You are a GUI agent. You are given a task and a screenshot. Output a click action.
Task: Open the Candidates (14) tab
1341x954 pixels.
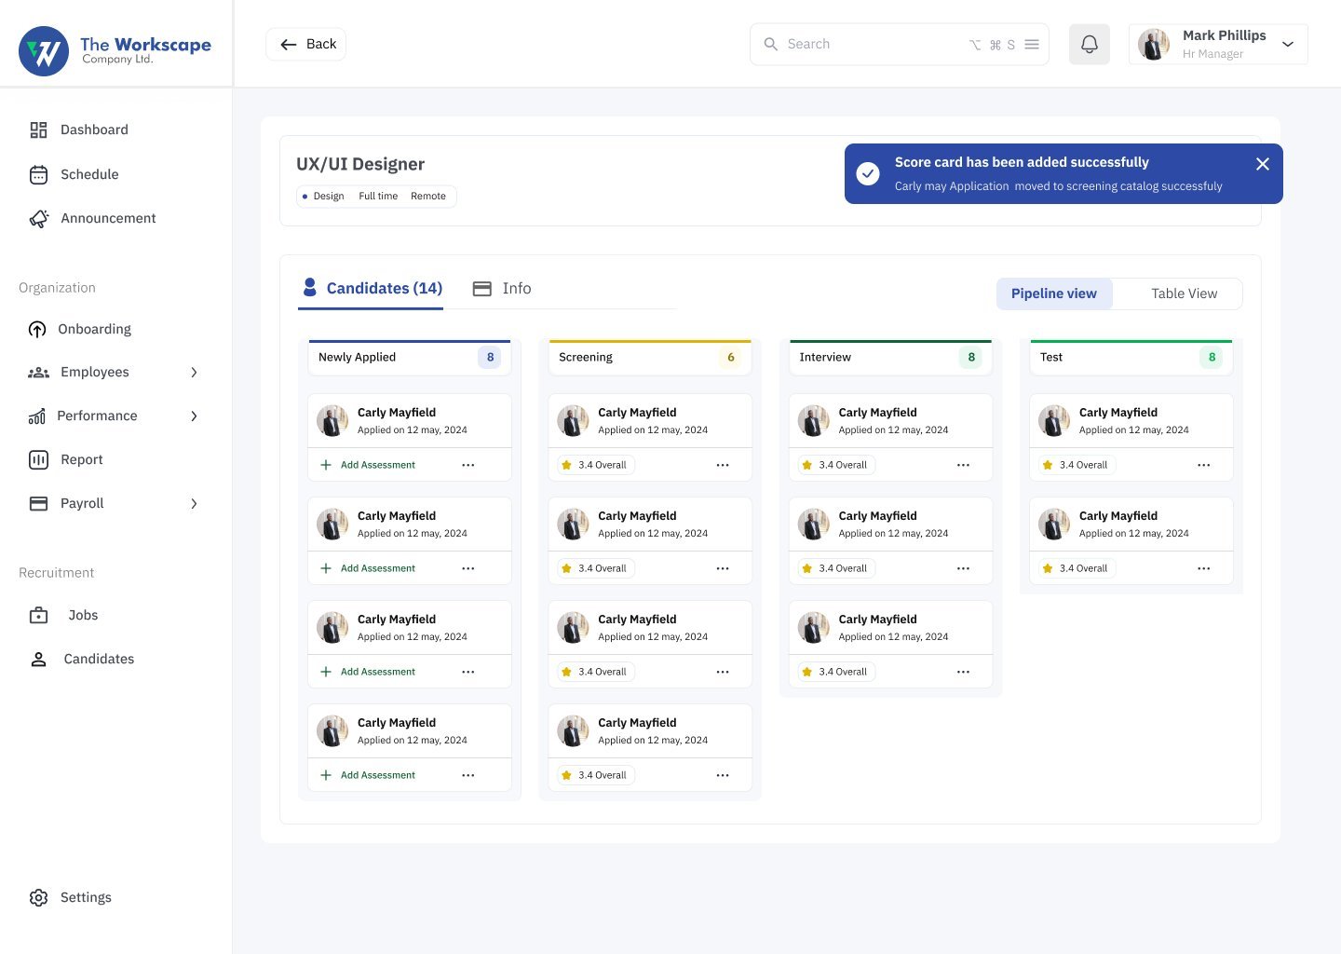[372, 289]
